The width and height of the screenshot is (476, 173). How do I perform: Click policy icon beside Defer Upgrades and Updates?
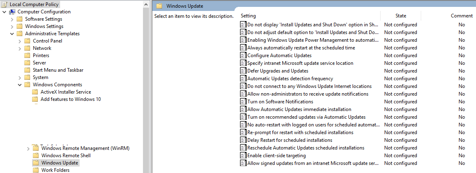(243, 70)
